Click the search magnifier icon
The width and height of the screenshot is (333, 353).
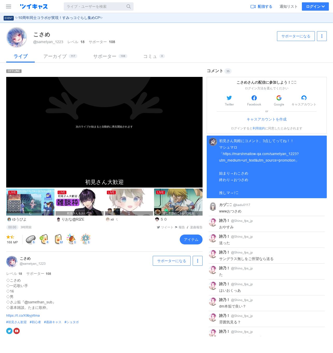tap(128, 6)
